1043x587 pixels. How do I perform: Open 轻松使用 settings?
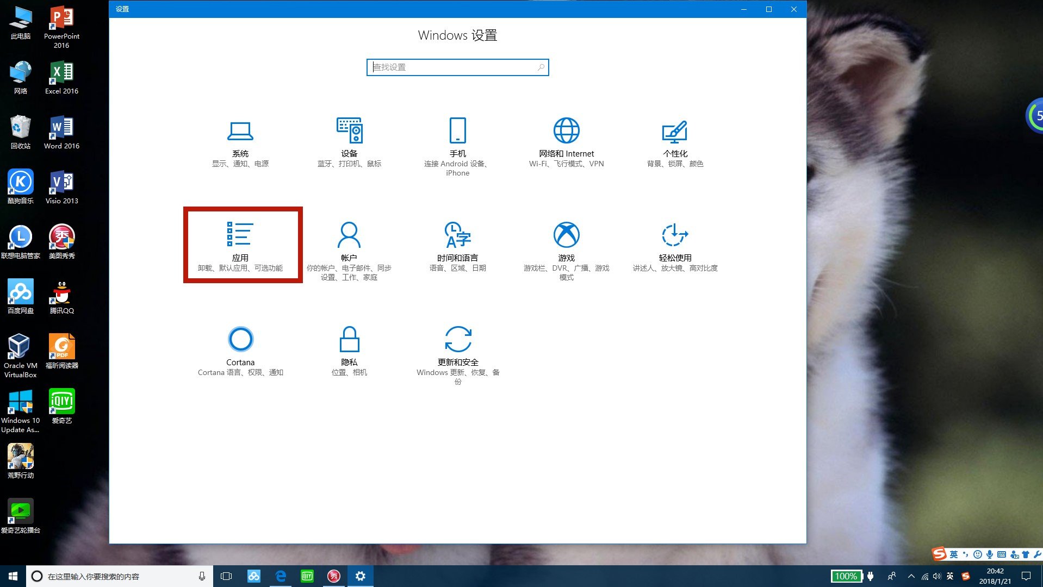pyautogui.click(x=675, y=245)
